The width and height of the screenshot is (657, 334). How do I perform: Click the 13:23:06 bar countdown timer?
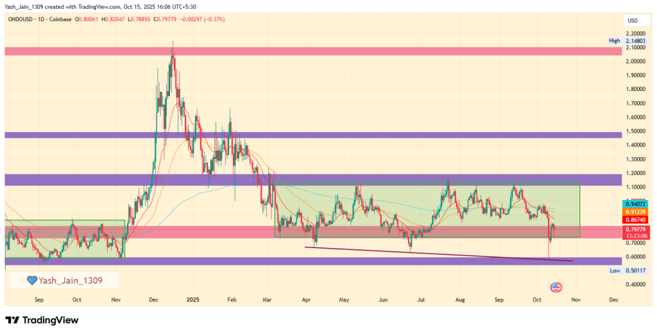tap(636, 235)
